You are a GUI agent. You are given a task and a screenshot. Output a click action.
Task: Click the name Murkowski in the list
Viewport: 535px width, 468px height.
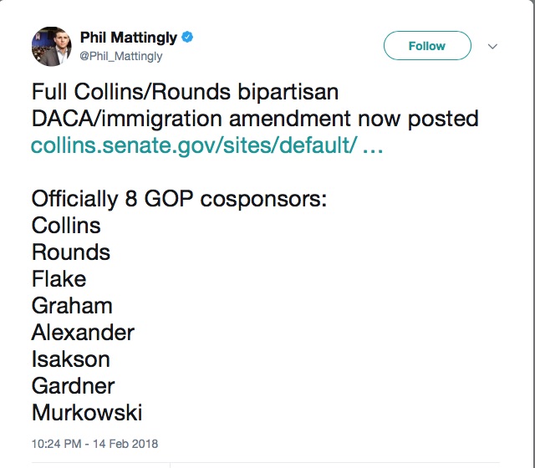[x=87, y=412]
